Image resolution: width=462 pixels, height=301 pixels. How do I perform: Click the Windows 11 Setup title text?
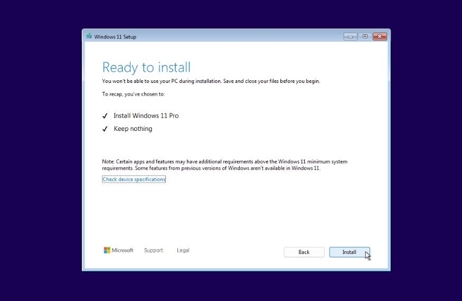[115, 37]
